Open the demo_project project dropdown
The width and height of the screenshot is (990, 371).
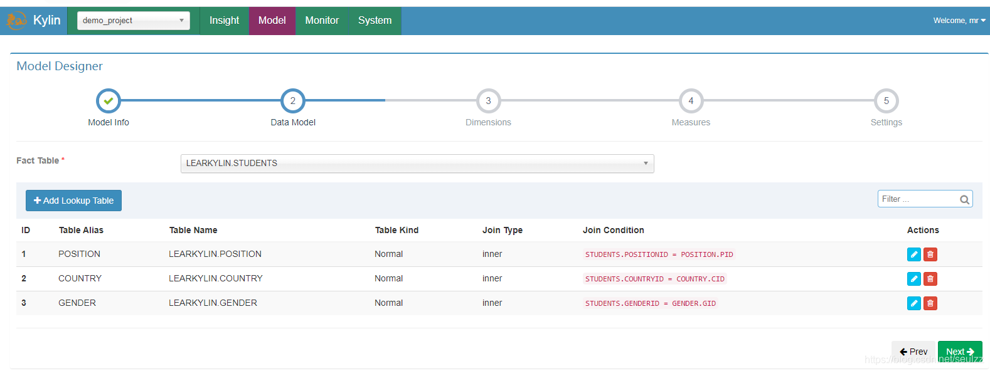(134, 21)
